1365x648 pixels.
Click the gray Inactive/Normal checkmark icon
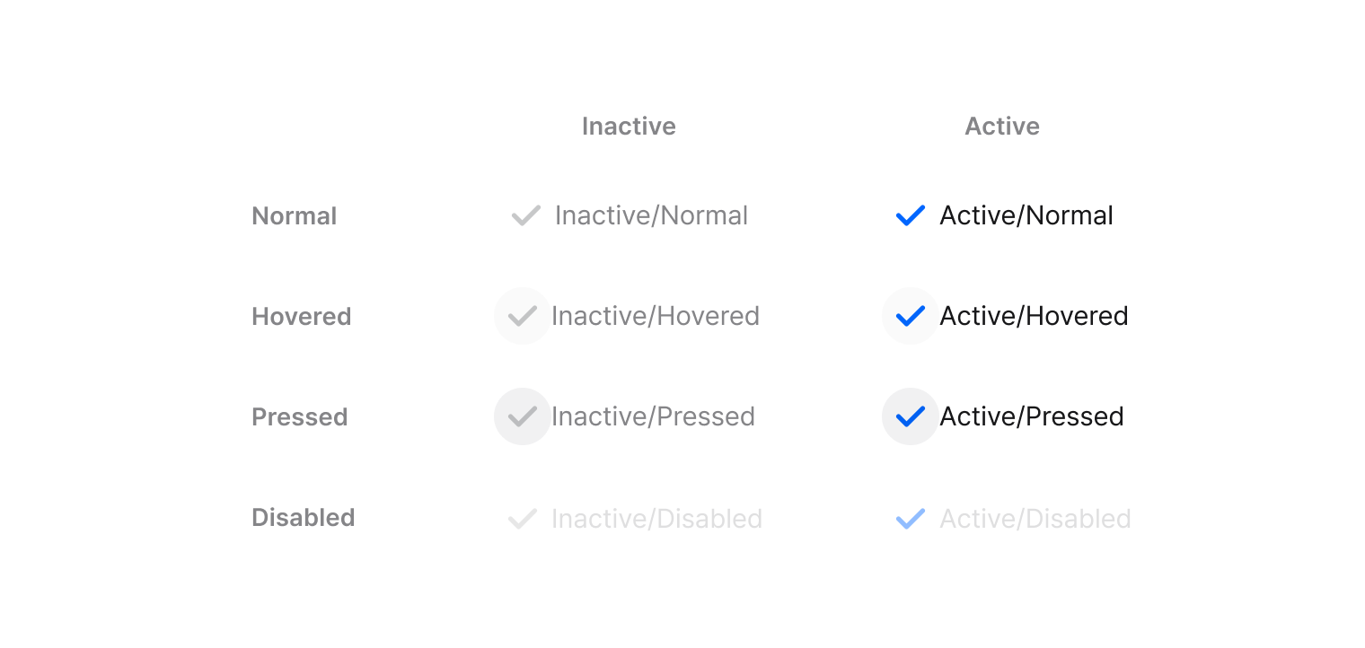pyautogui.click(x=525, y=216)
